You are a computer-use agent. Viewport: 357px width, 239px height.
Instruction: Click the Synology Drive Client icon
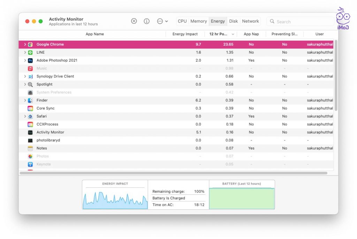pos(30,77)
